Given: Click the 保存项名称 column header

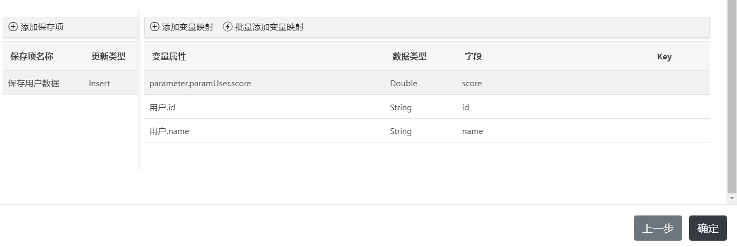Looking at the screenshot, I should pos(32,57).
